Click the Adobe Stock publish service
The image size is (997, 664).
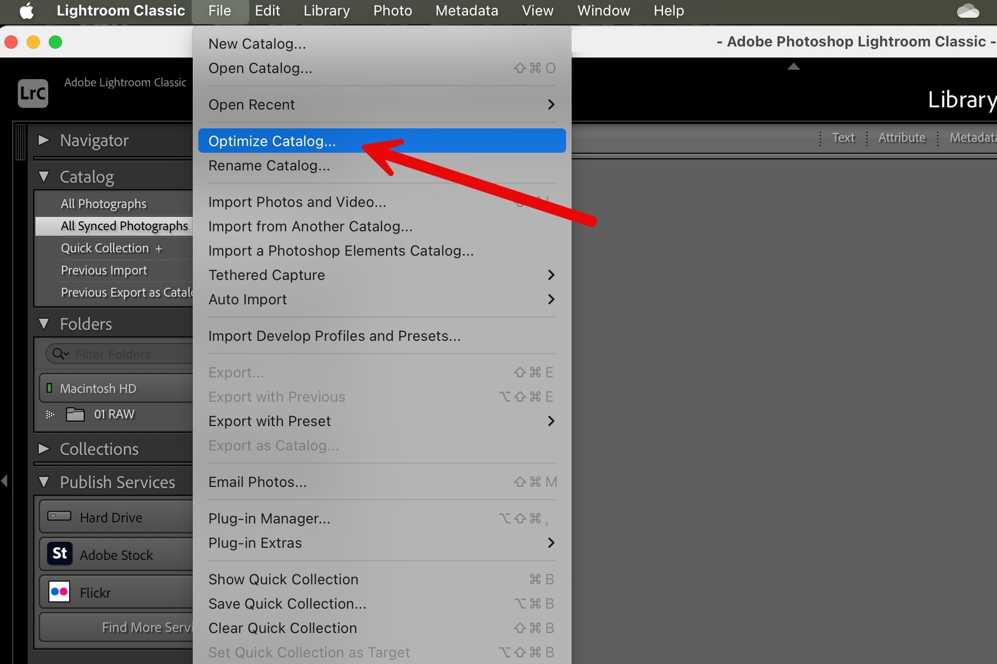click(x=116, y=554)
